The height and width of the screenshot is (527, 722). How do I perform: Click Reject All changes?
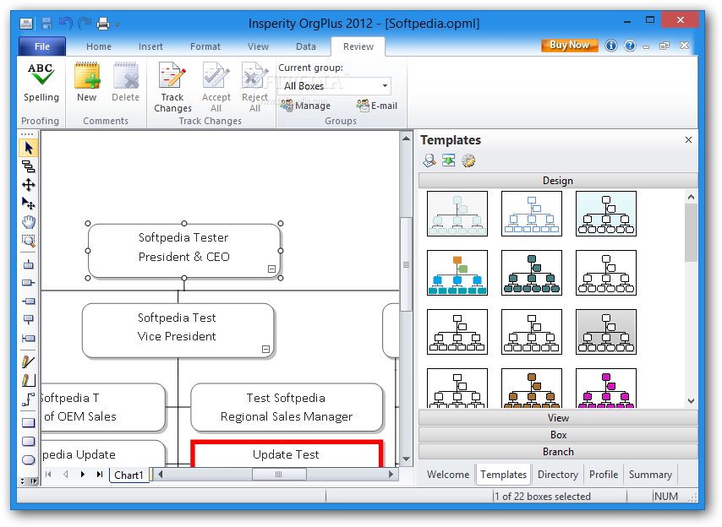pos(254,87)
